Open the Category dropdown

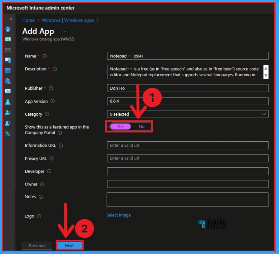click(188, 114)
